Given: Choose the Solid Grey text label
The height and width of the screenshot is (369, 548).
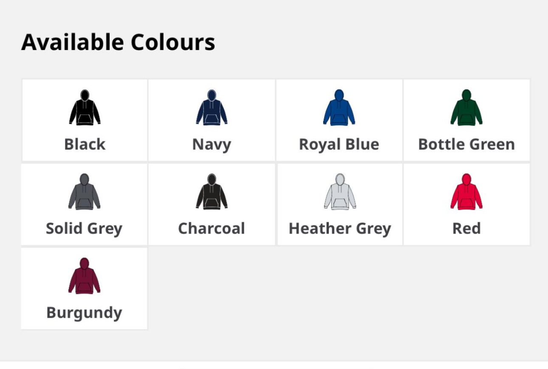Looking at the screenshot, I should click(x=84, y=229).
